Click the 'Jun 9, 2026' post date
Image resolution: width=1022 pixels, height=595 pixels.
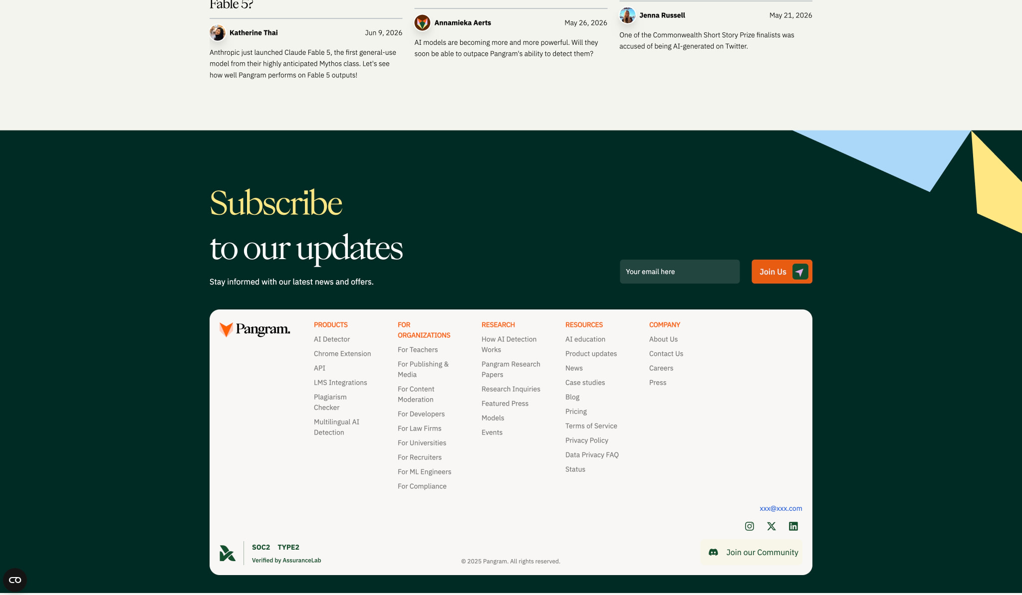coord(384,33)
